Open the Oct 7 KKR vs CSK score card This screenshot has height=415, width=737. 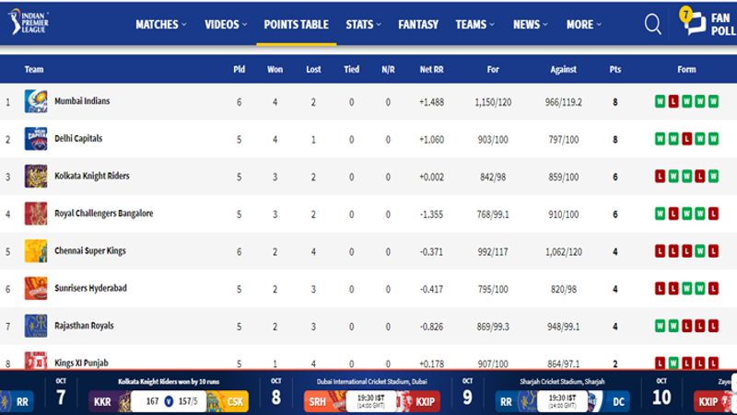tap(169, 401)
